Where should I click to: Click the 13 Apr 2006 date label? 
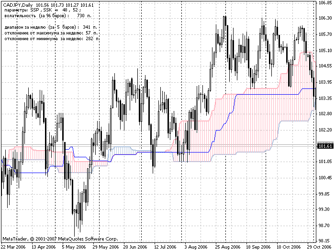coord(44,247)
